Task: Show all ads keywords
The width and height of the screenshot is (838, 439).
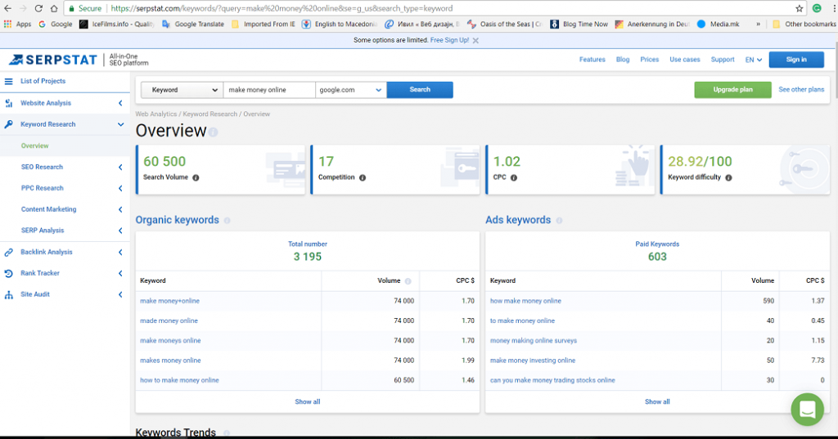Action: (x=657, y=401)
